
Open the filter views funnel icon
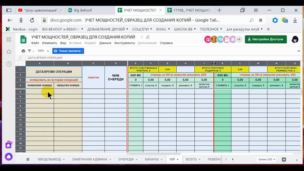(29, 51)
